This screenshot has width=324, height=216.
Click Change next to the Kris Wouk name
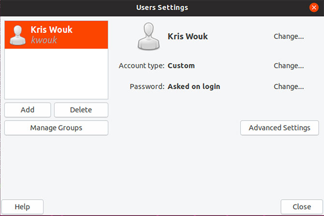288,36
